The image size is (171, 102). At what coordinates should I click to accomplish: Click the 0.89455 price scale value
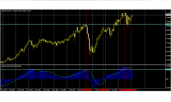point(168,30)
